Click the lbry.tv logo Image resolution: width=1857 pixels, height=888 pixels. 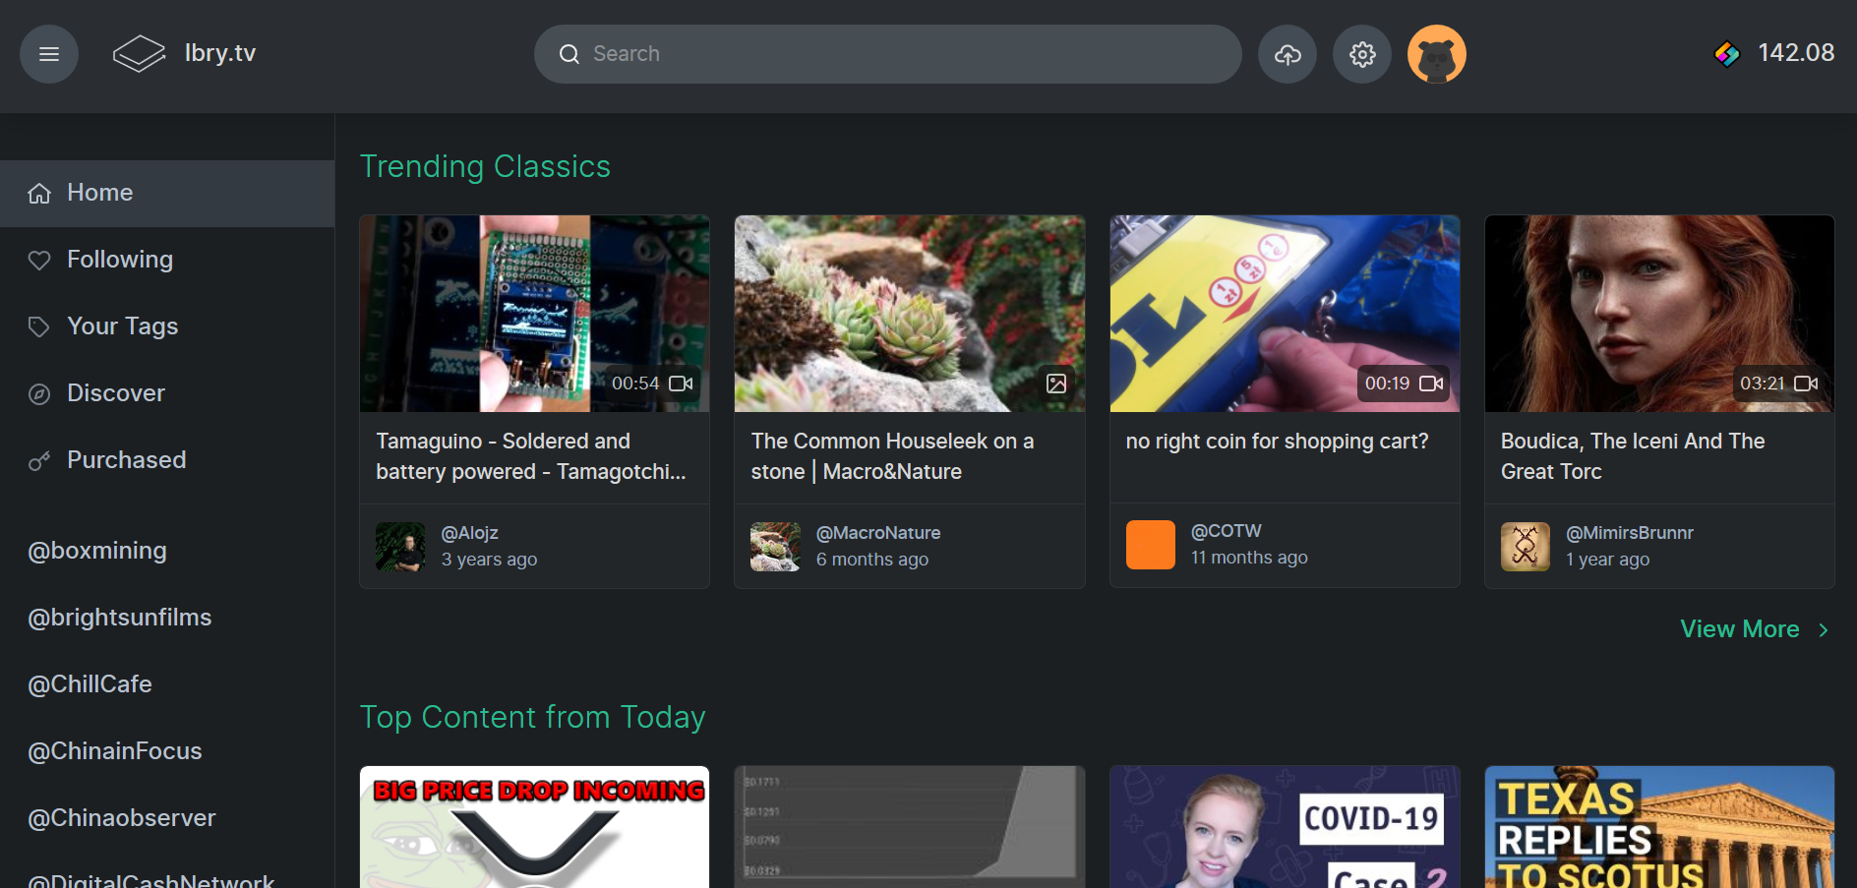click(185, 53)
